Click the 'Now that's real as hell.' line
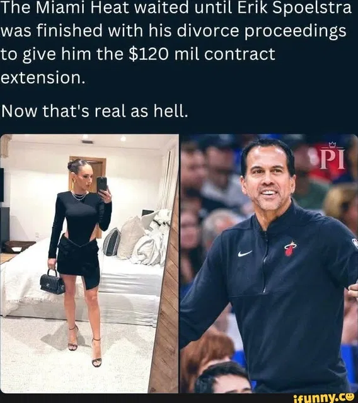358x403 pixels. [x=95, y=111]
